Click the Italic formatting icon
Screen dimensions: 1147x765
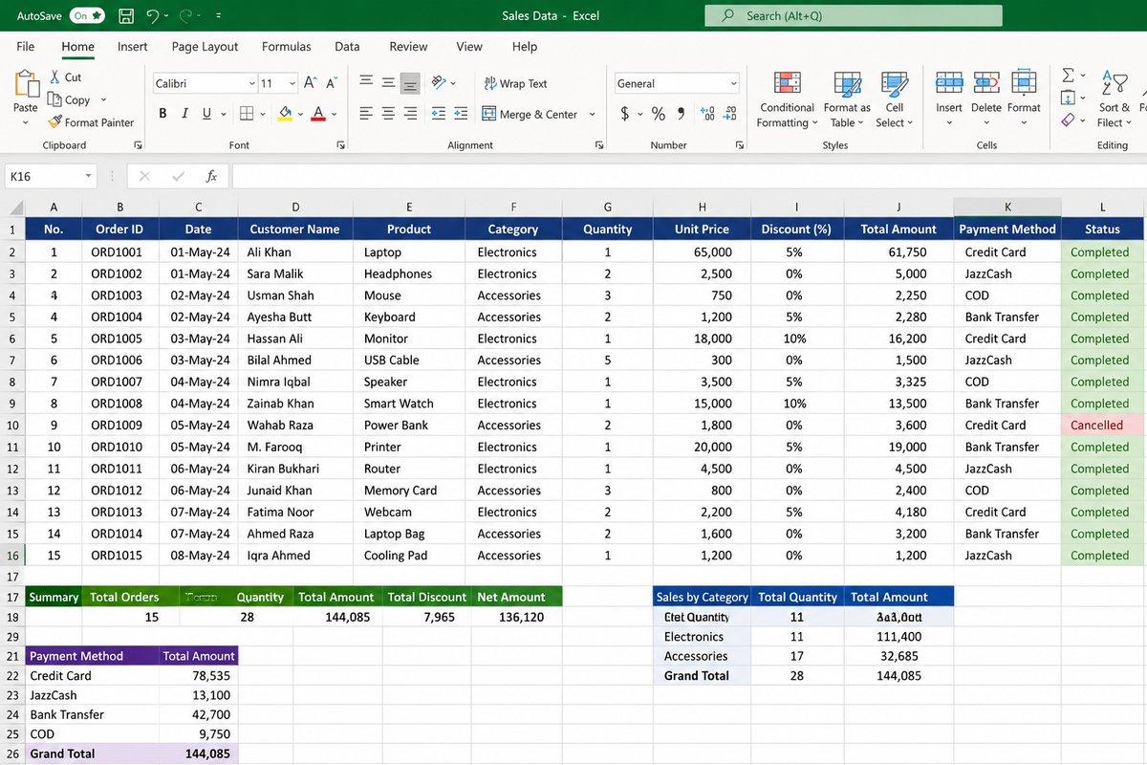184,114
